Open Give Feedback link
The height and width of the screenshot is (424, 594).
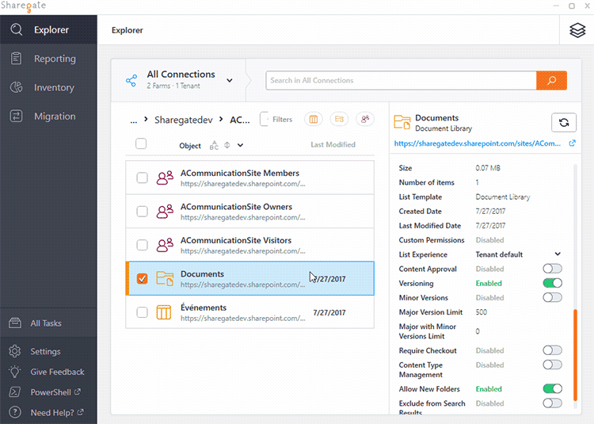57,372
